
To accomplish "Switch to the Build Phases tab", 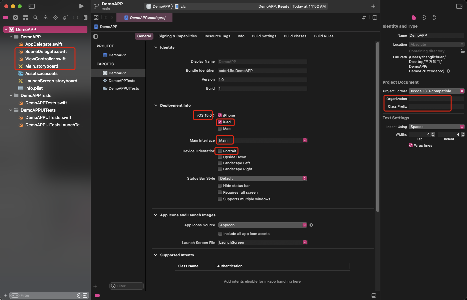I will click(x=295, y=36).
